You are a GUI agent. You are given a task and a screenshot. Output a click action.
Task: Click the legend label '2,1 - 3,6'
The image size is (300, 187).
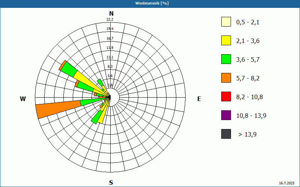[x=248, y=41]
